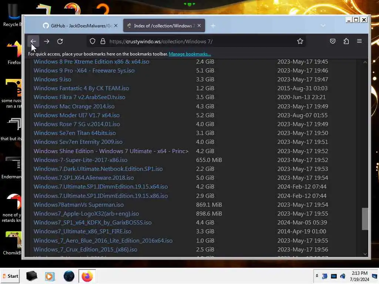Image resolution: width=379 pixels, height=284 pixels.
Task: Open Windows Fantastic 4 By CK TEAM.iso
Action: (81, 88)
